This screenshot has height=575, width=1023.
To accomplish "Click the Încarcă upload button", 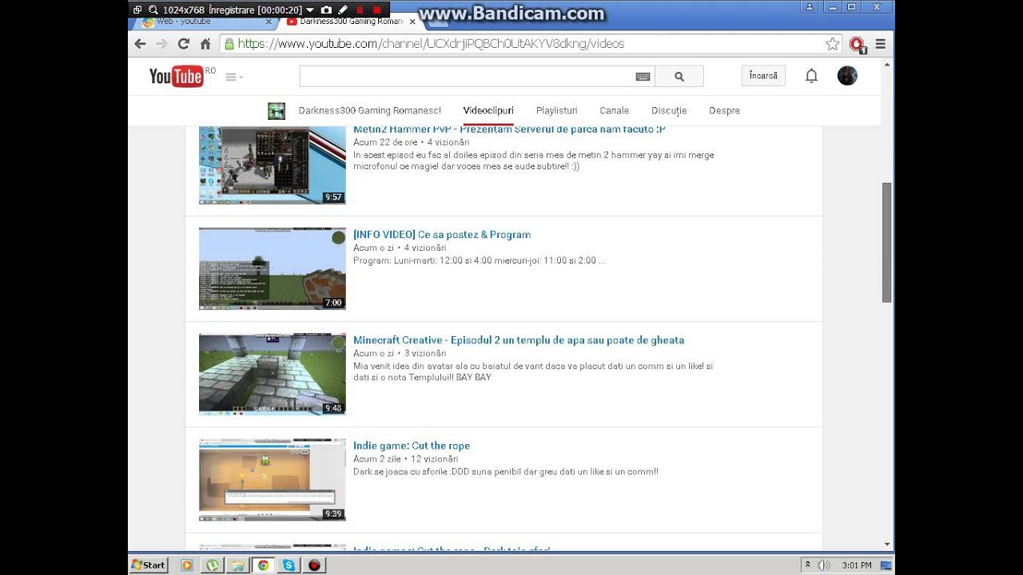I will tap(763, 76).
